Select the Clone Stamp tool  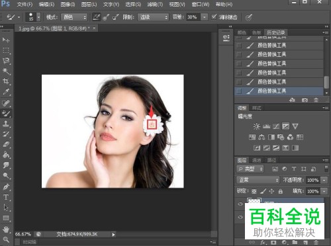6,124
